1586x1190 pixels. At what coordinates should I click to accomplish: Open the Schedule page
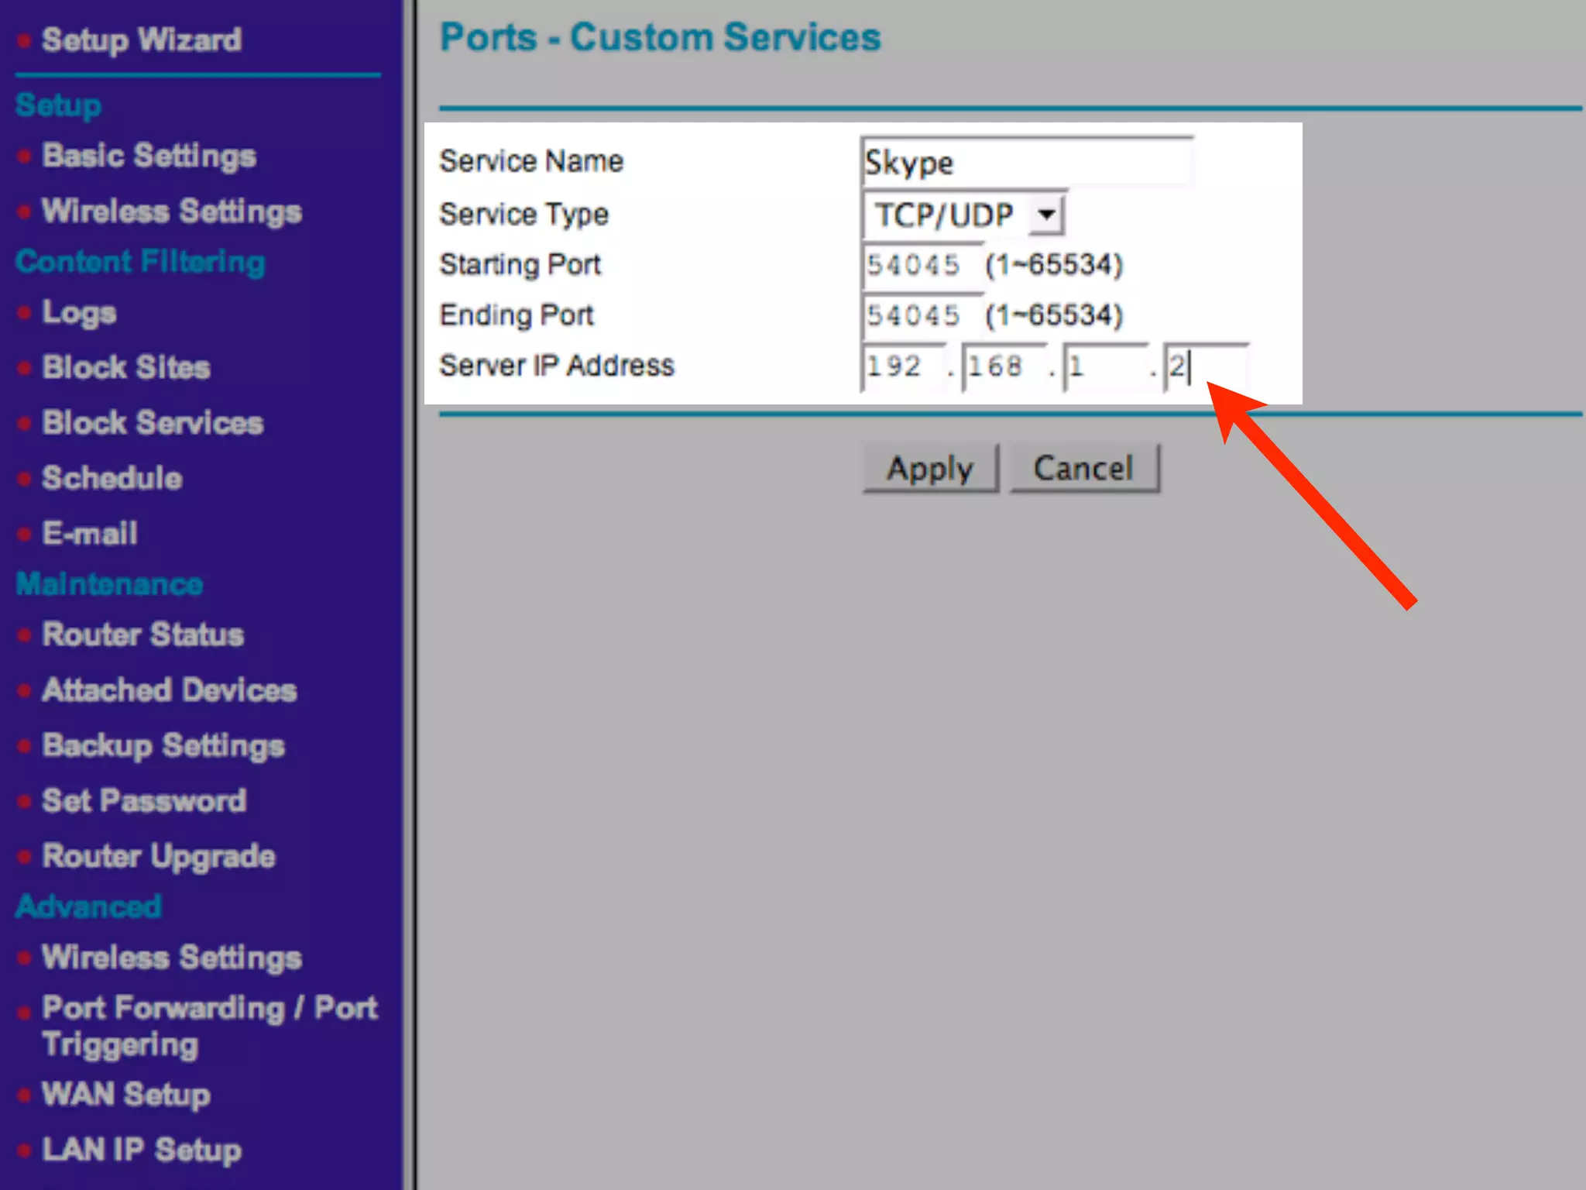tap(112, 478)
